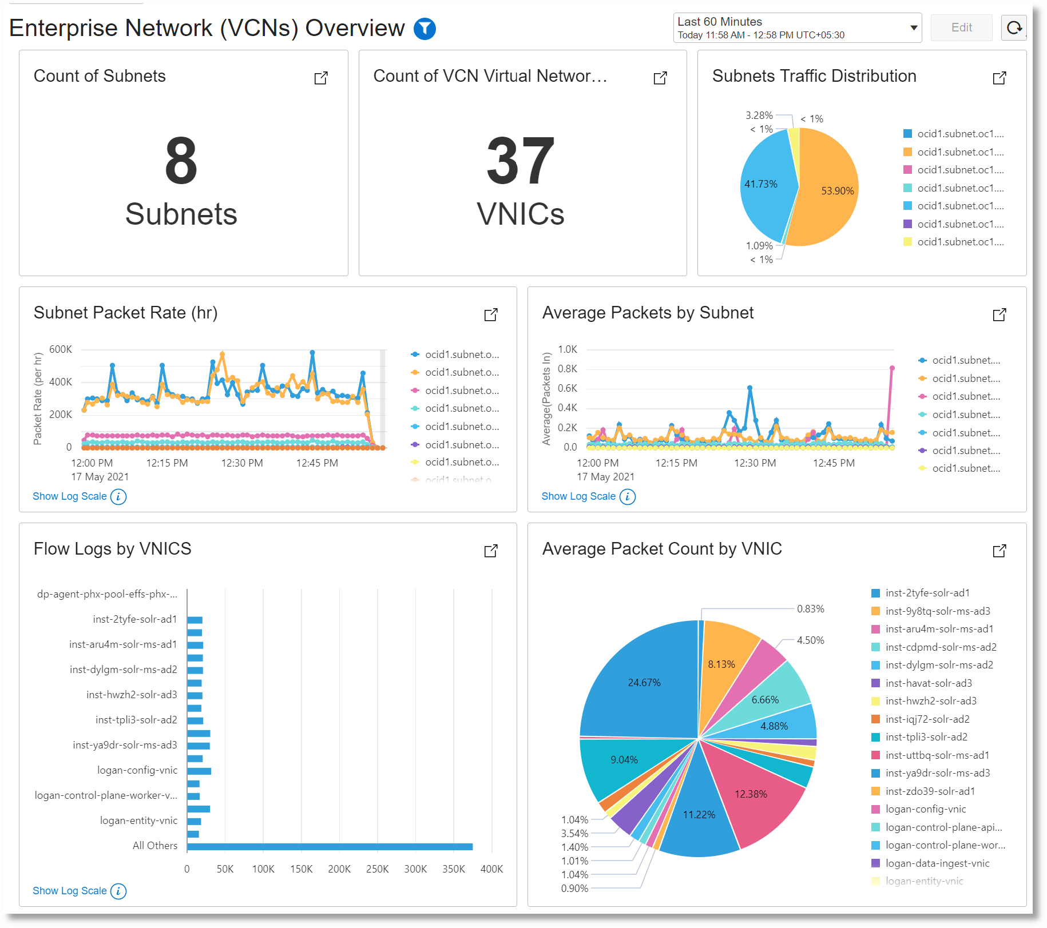Image resolution: width=1047 pixels, height=928 pixels.
Task: Open Average Packet Count by VNIC externally
Action: pyautogui.click(x=999, y=551)
